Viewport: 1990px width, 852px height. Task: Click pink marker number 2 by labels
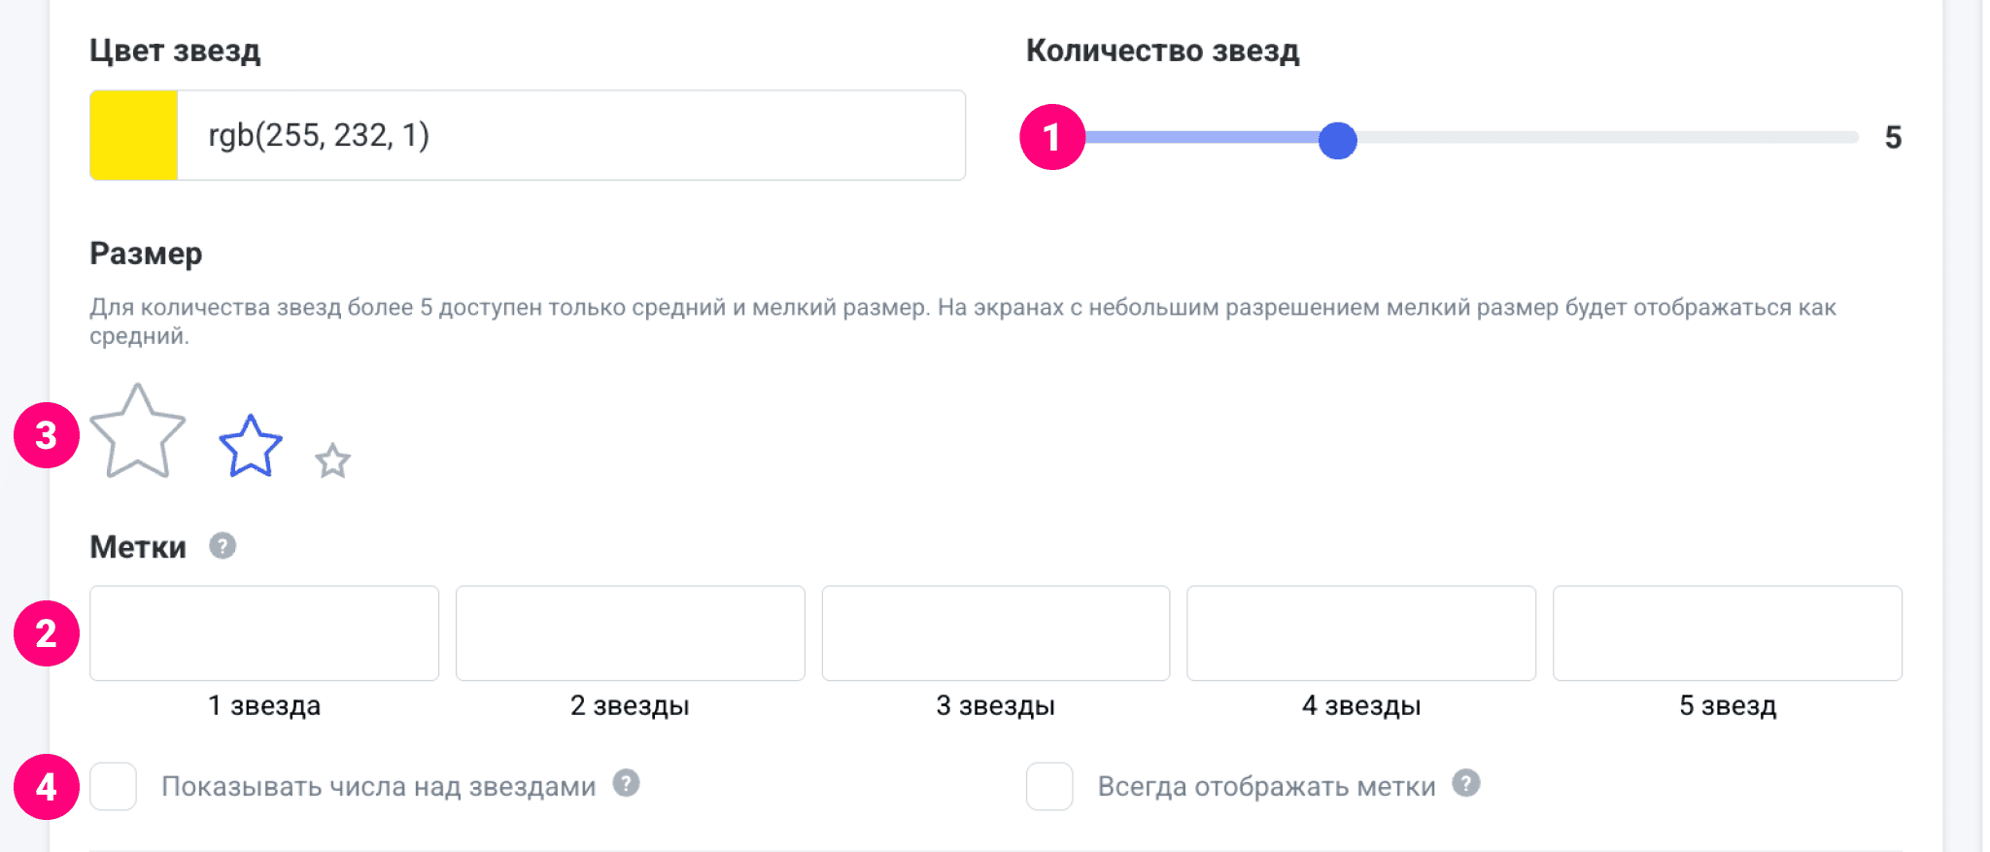coord(47,633)
